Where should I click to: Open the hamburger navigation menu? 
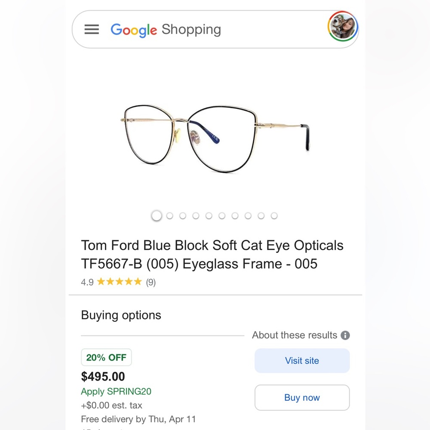pos(91,29)
